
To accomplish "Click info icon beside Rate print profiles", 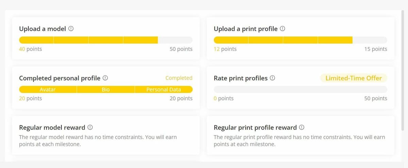I will click(x=272, y=78).
